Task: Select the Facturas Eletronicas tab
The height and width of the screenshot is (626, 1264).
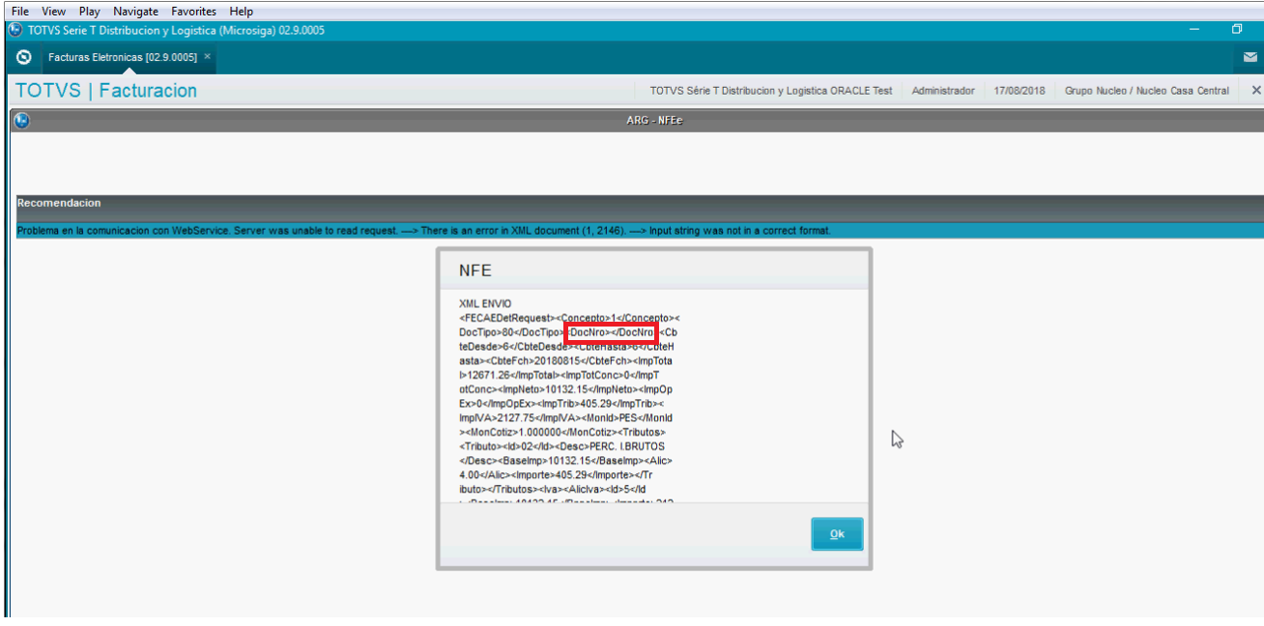Action: 122,57
